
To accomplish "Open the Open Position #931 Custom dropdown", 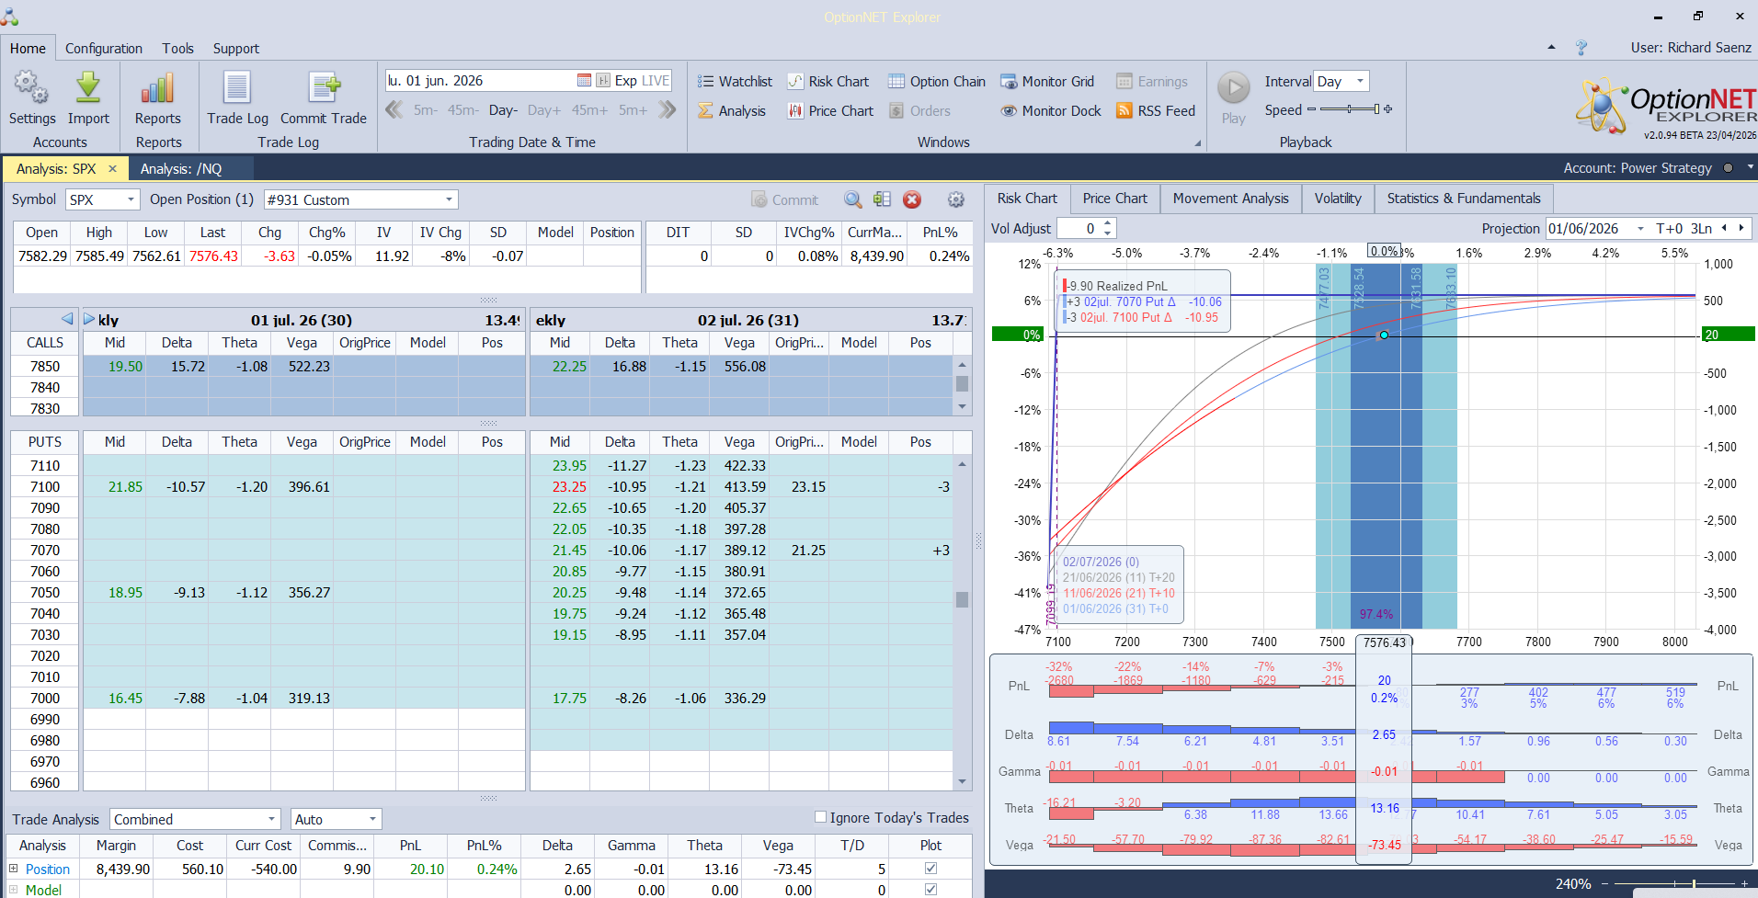I will coord(449,199).
